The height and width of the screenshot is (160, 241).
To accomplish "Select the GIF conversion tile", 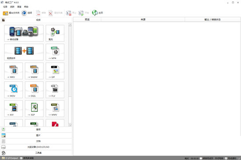I will click(55, 71).
